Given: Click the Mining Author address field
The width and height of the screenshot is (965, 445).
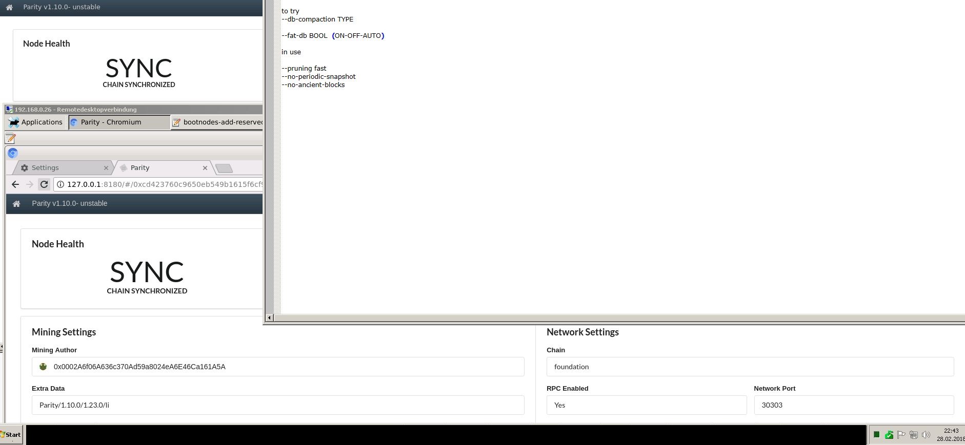Looking at the screenshot, I should pos(278,367).
